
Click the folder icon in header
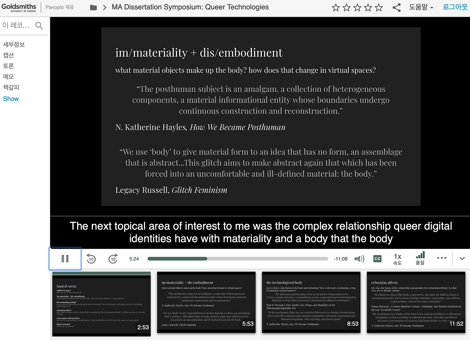click(x=94, y=8)
